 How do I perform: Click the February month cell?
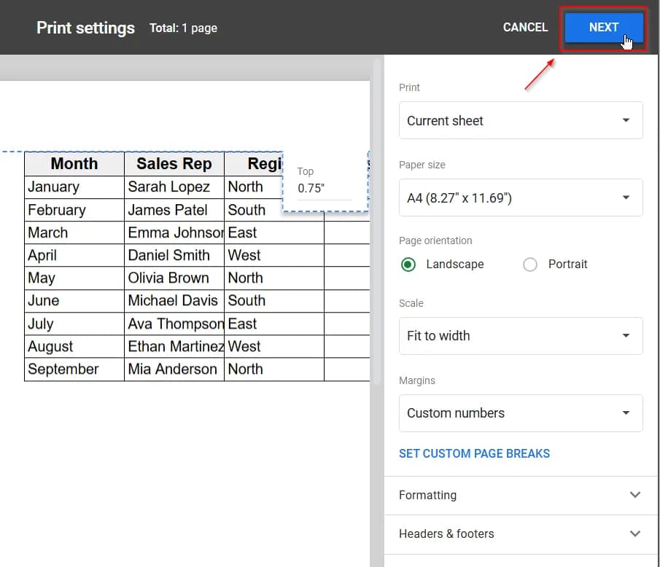point(74,210)
